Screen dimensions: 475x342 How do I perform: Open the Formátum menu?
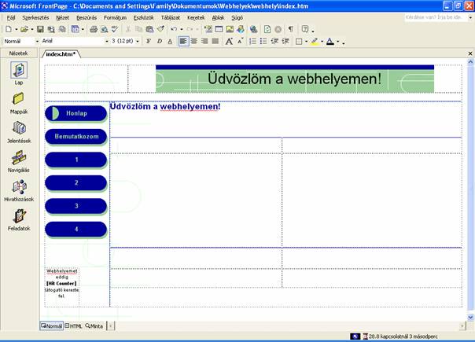click(115, 17)
